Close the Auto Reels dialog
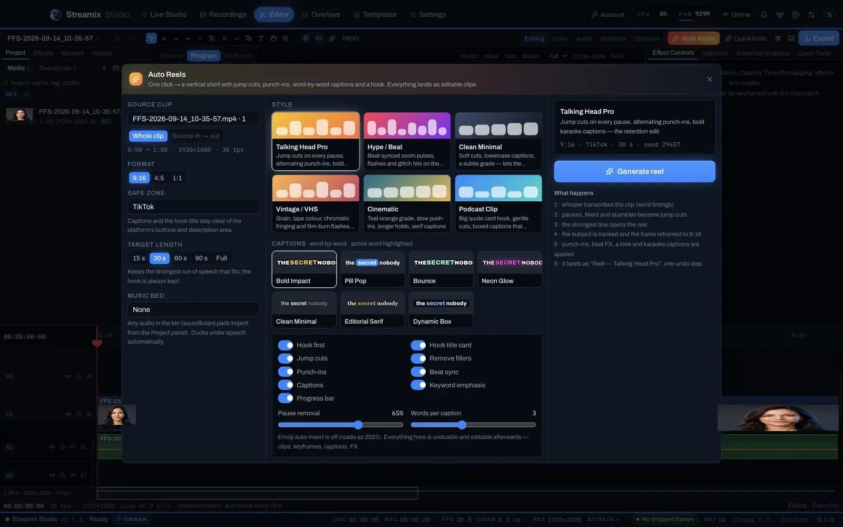The height and width of the screenshot is (527, 843). click(x=710, y=79)
